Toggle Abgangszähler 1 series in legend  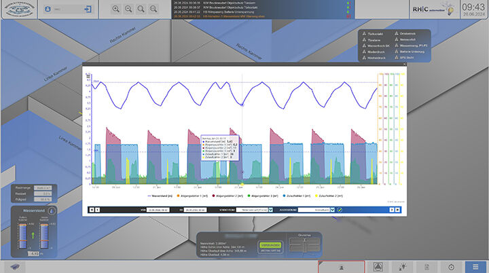point(192,196)
